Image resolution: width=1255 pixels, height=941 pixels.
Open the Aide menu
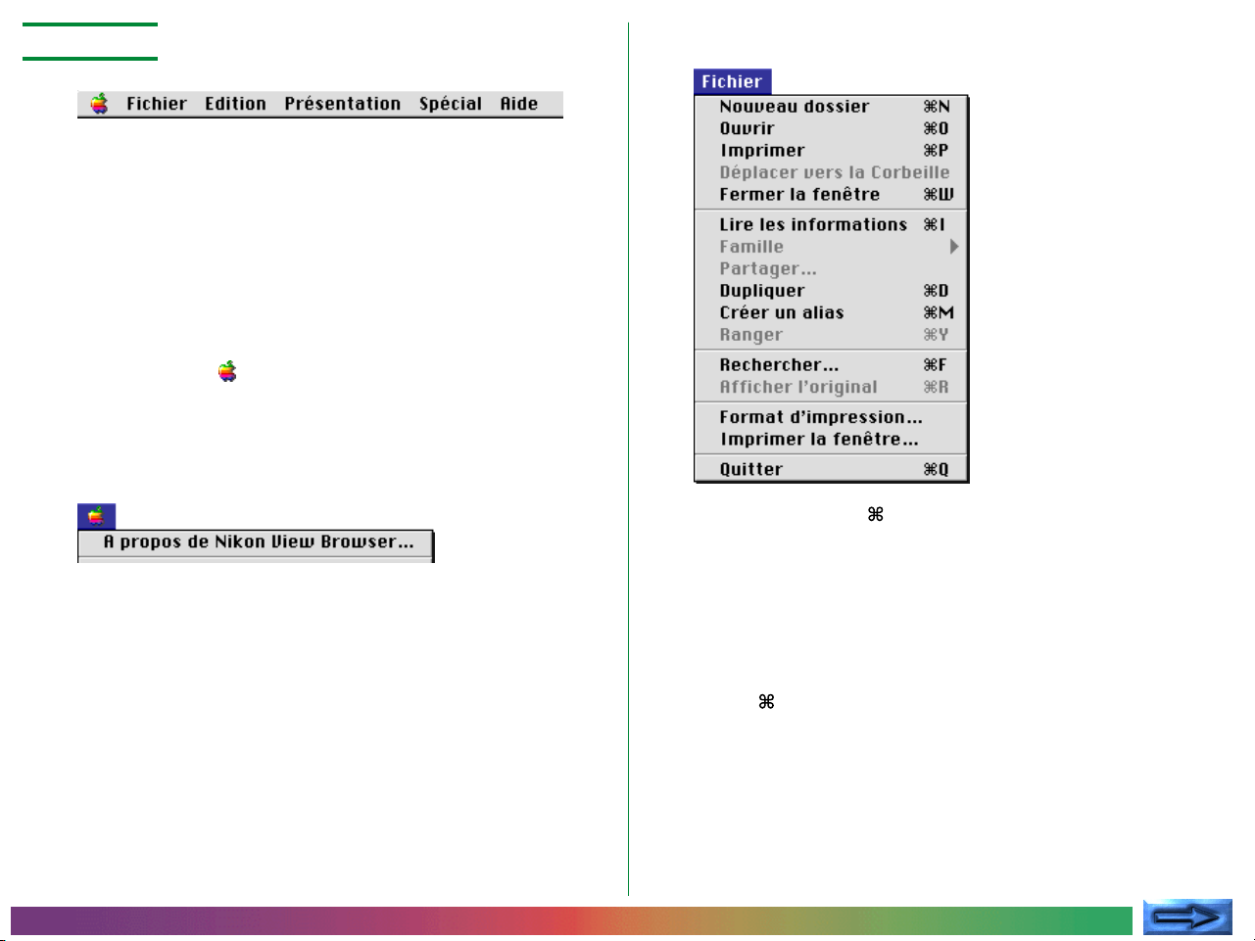pyautogui.click(x=518, y=104)
